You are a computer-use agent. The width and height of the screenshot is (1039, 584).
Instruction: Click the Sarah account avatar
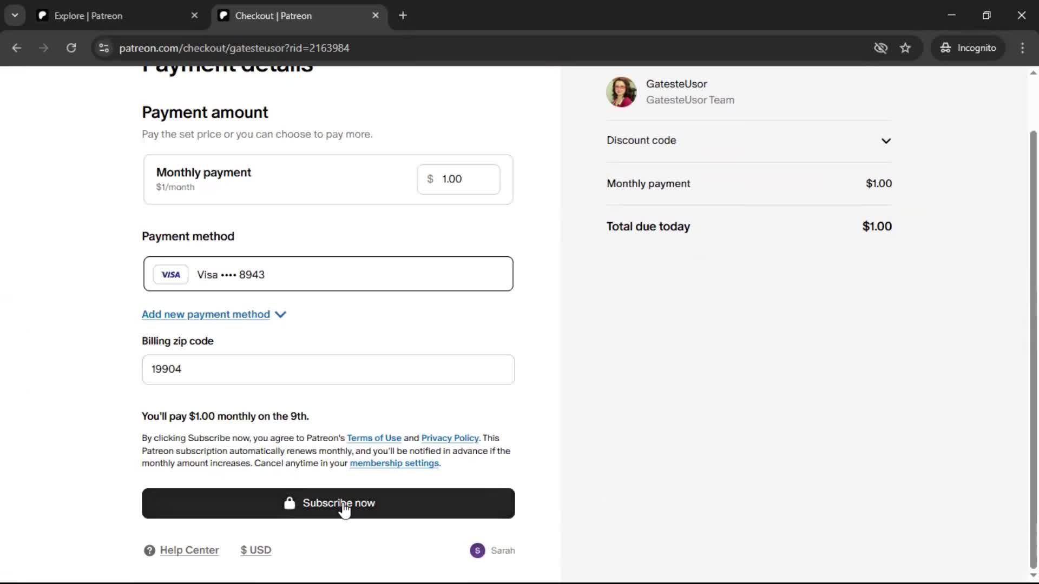pos(477,550)
